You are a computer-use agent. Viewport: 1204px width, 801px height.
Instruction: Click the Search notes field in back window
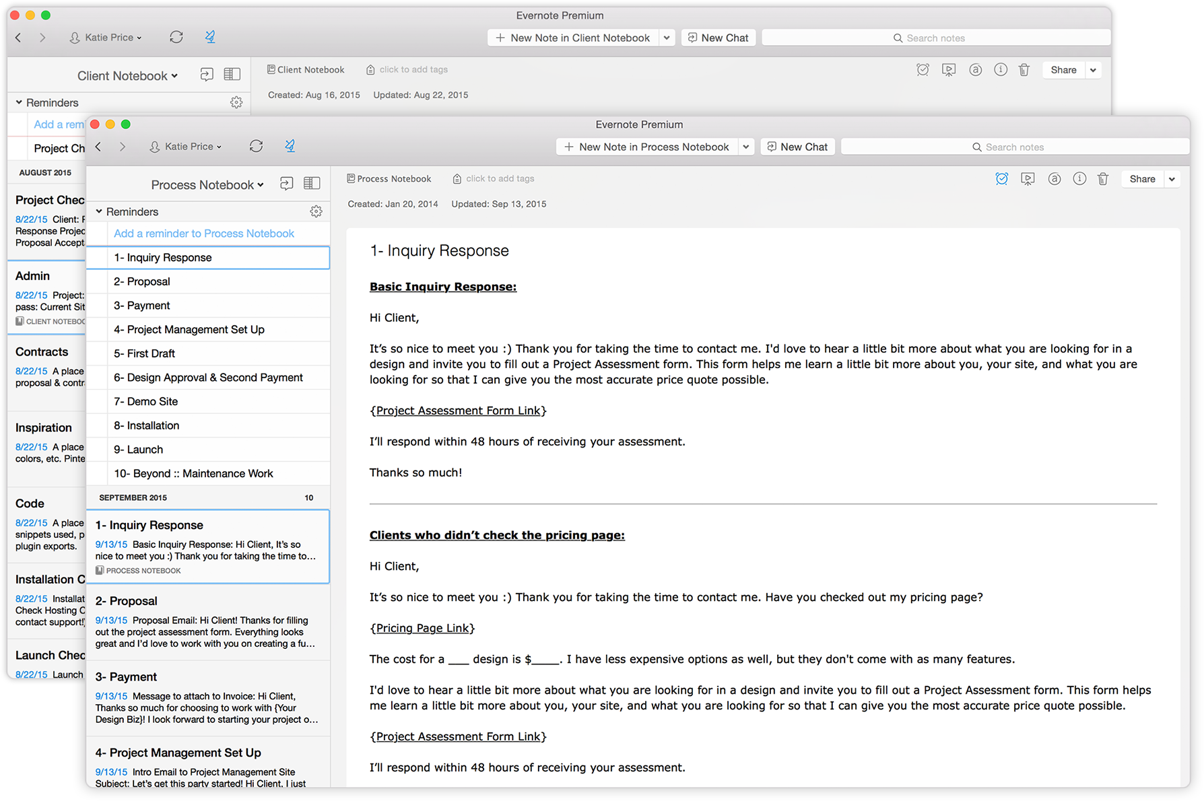tap(936, 38)
